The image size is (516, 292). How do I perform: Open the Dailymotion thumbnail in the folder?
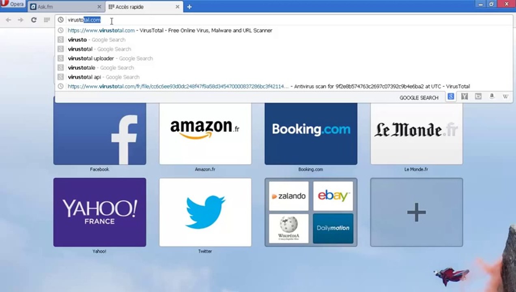tap(333, 228)
